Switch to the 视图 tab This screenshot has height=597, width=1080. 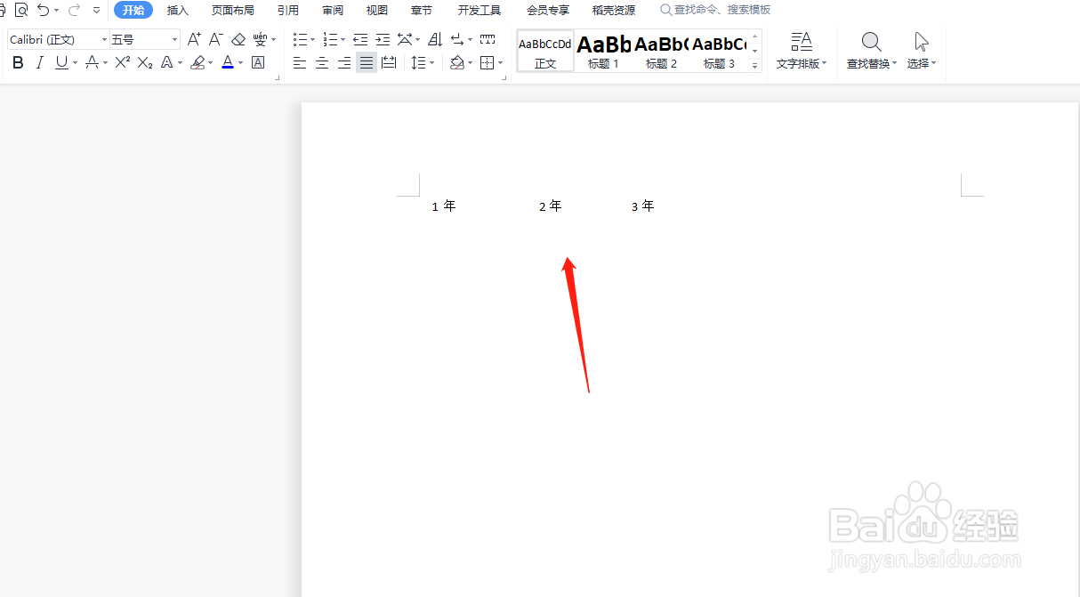point(377,11)
